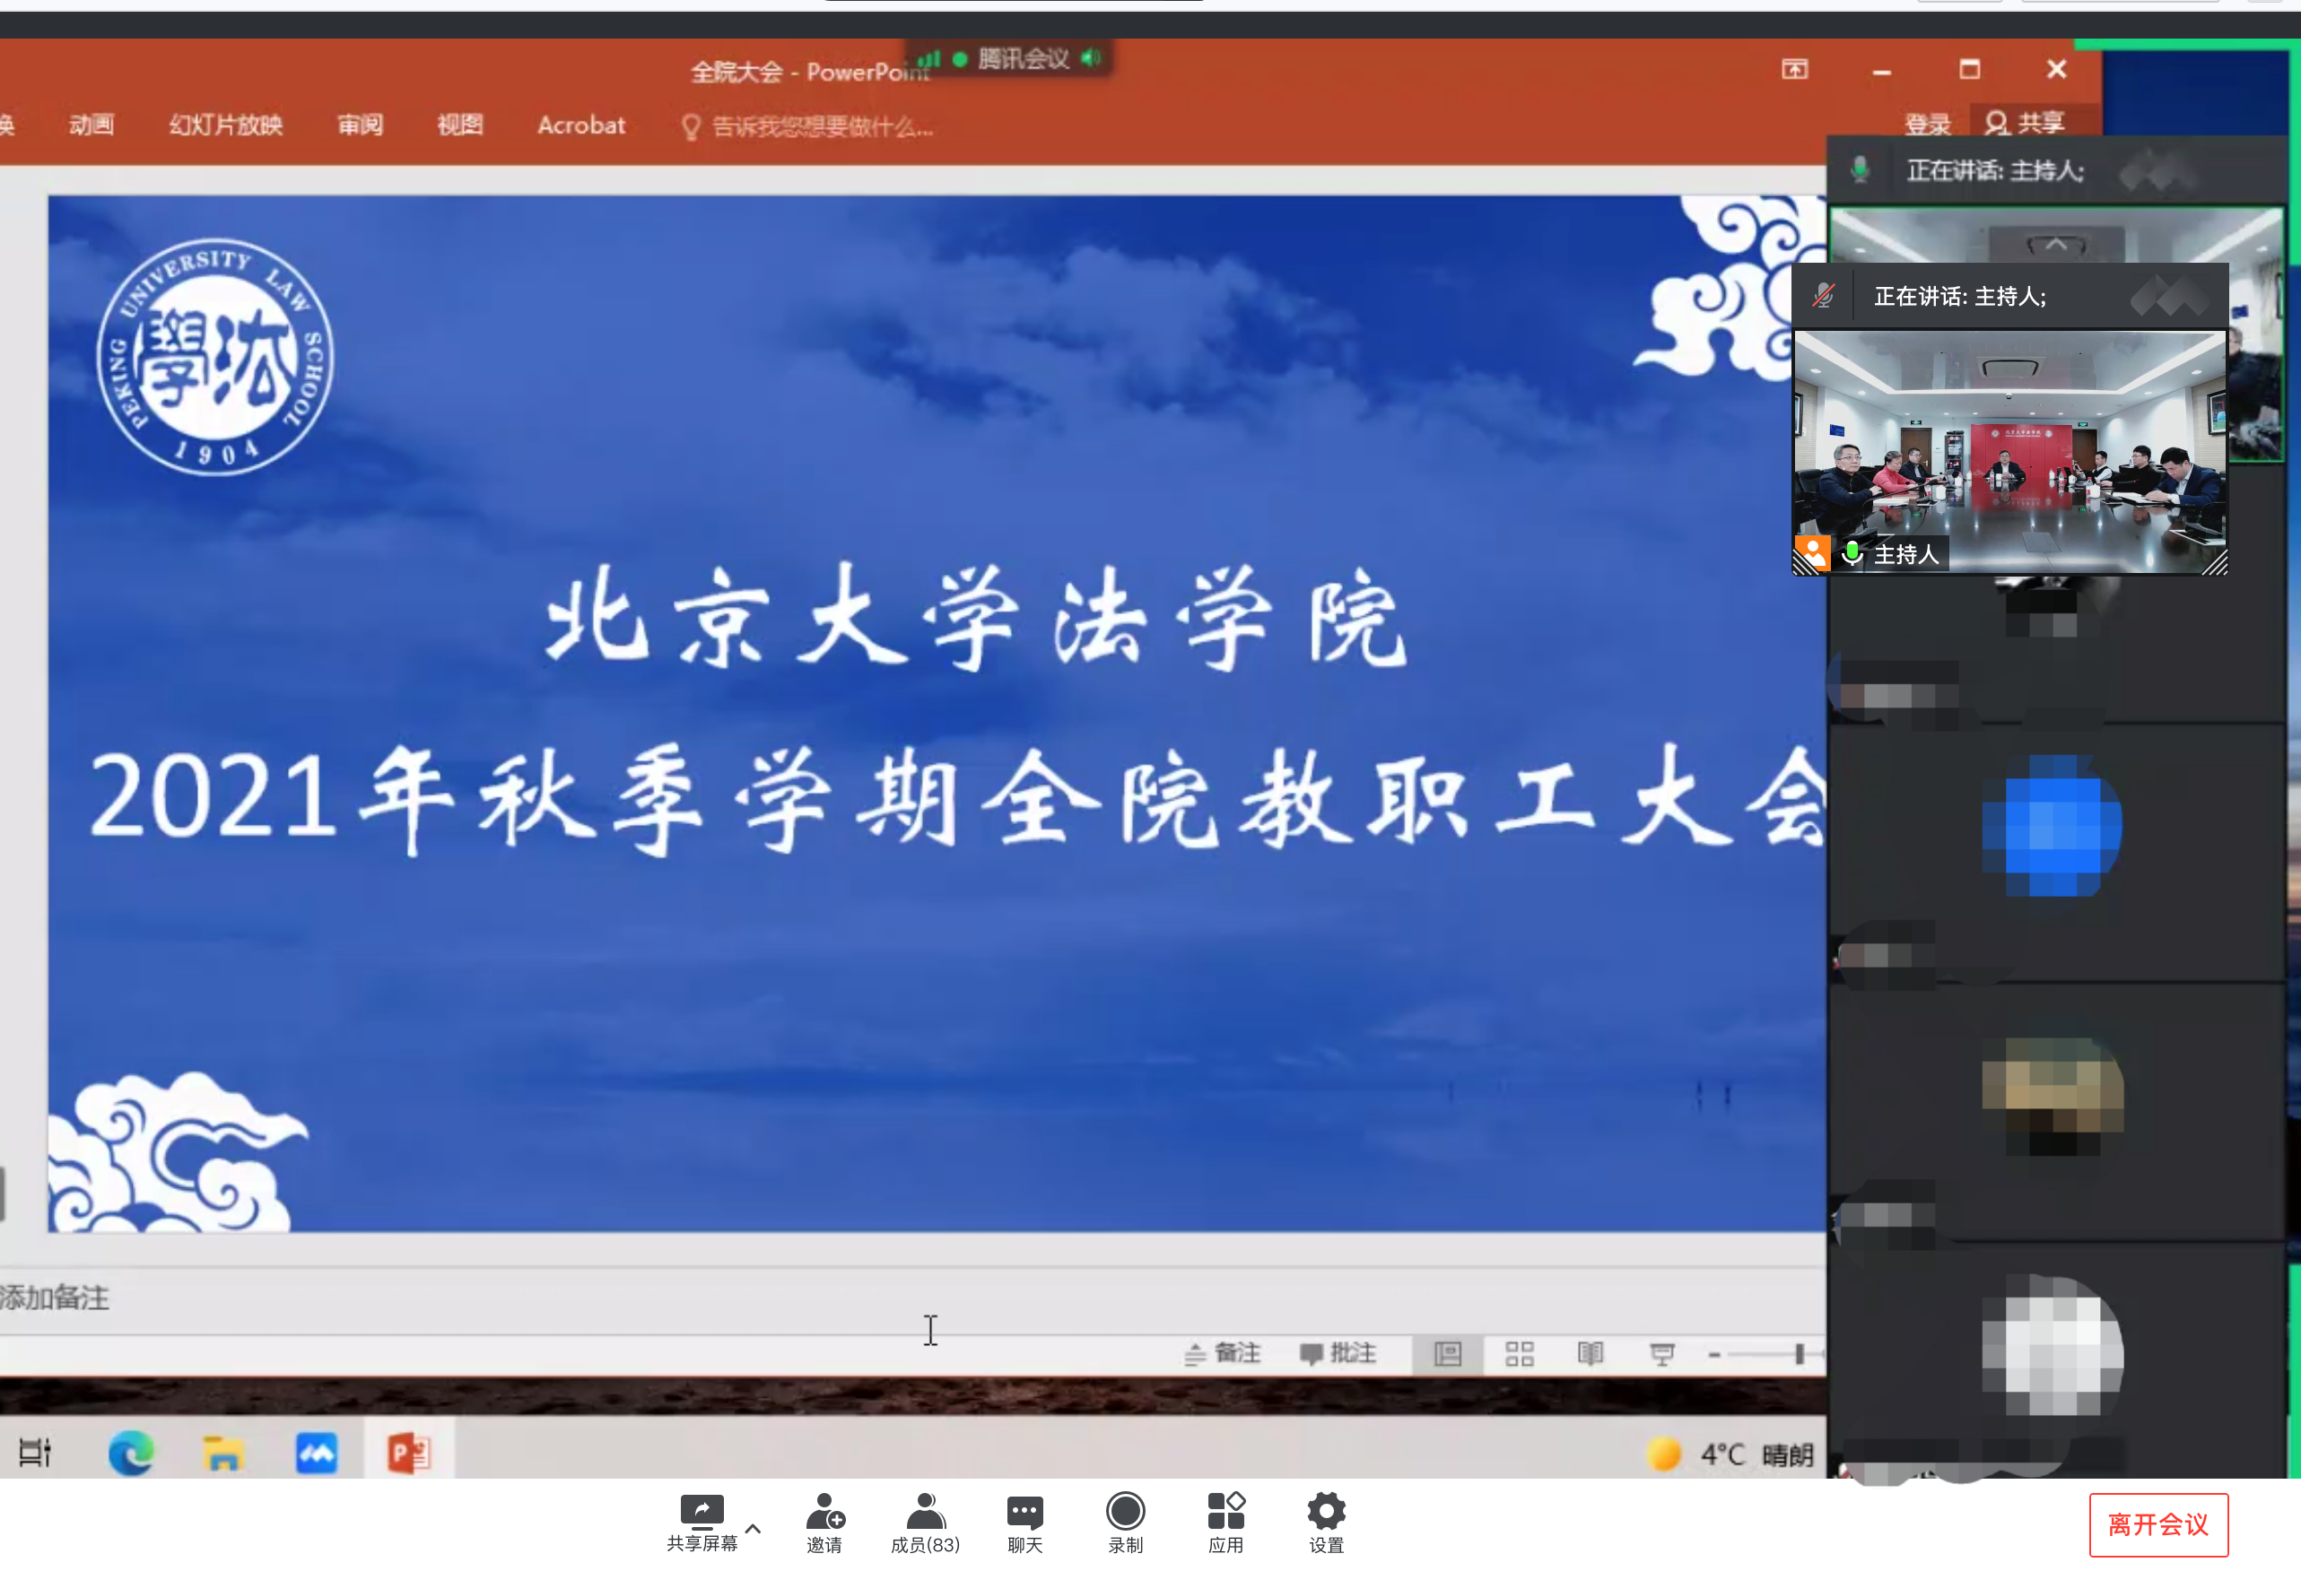Open the Chat panel

1024,1512
